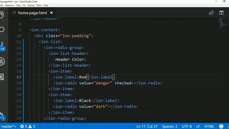Click Ln 17, Col 37 position
The image size is (229, 129).
click(147, 126)
